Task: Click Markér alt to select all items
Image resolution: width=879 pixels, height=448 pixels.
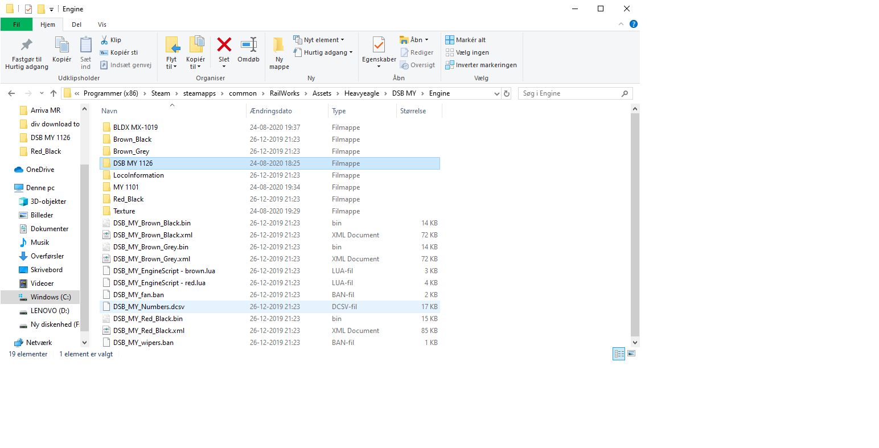Action: click(x=466, y=40)
